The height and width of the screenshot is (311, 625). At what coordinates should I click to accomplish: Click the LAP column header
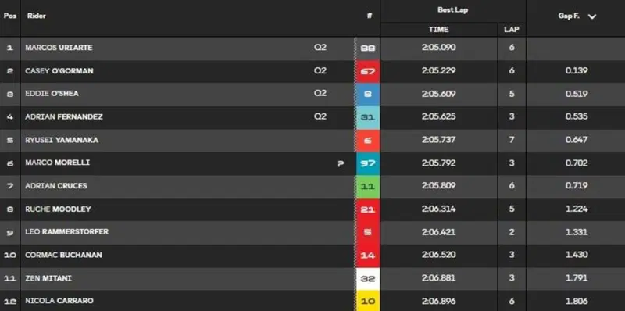click(x=512, y=30)
